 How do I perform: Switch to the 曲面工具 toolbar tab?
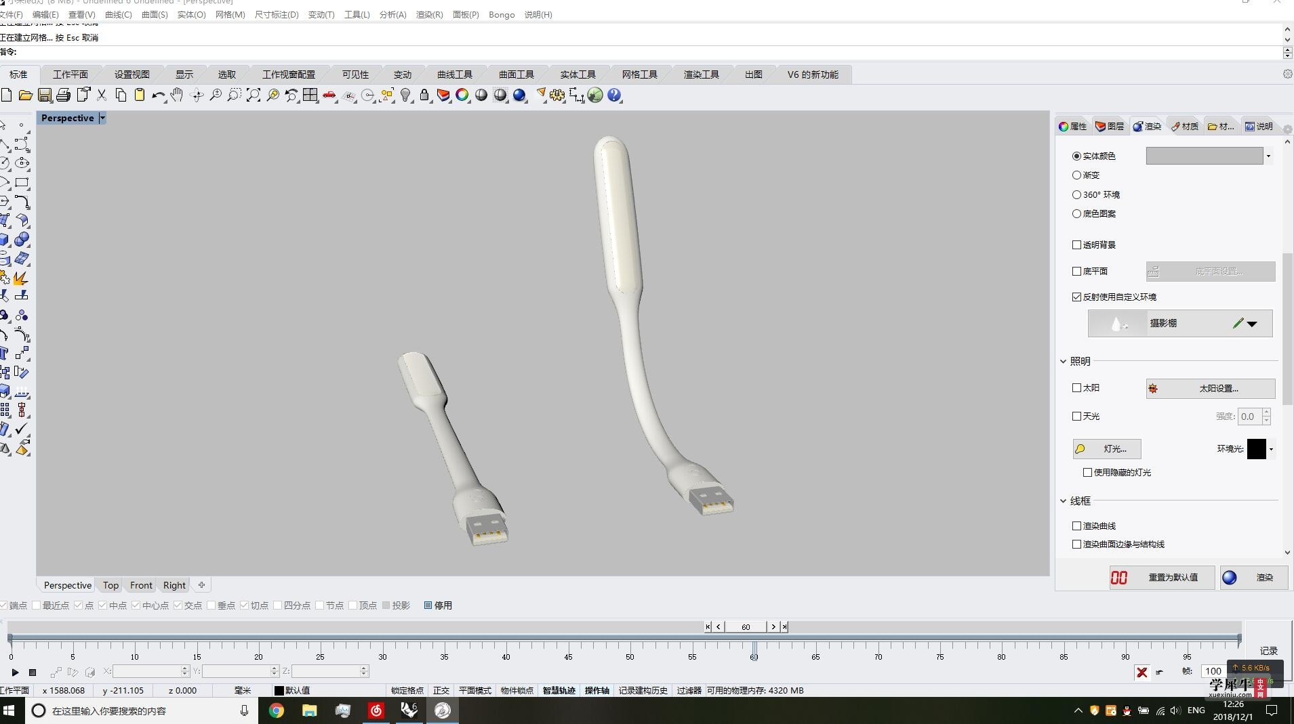(x=517, y=74)
